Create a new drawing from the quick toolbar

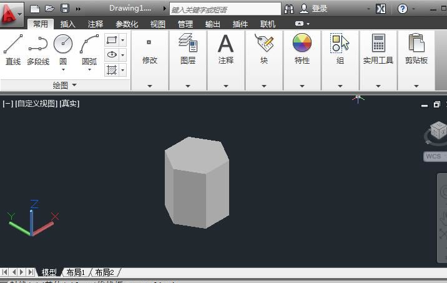(x=35, y=9)
